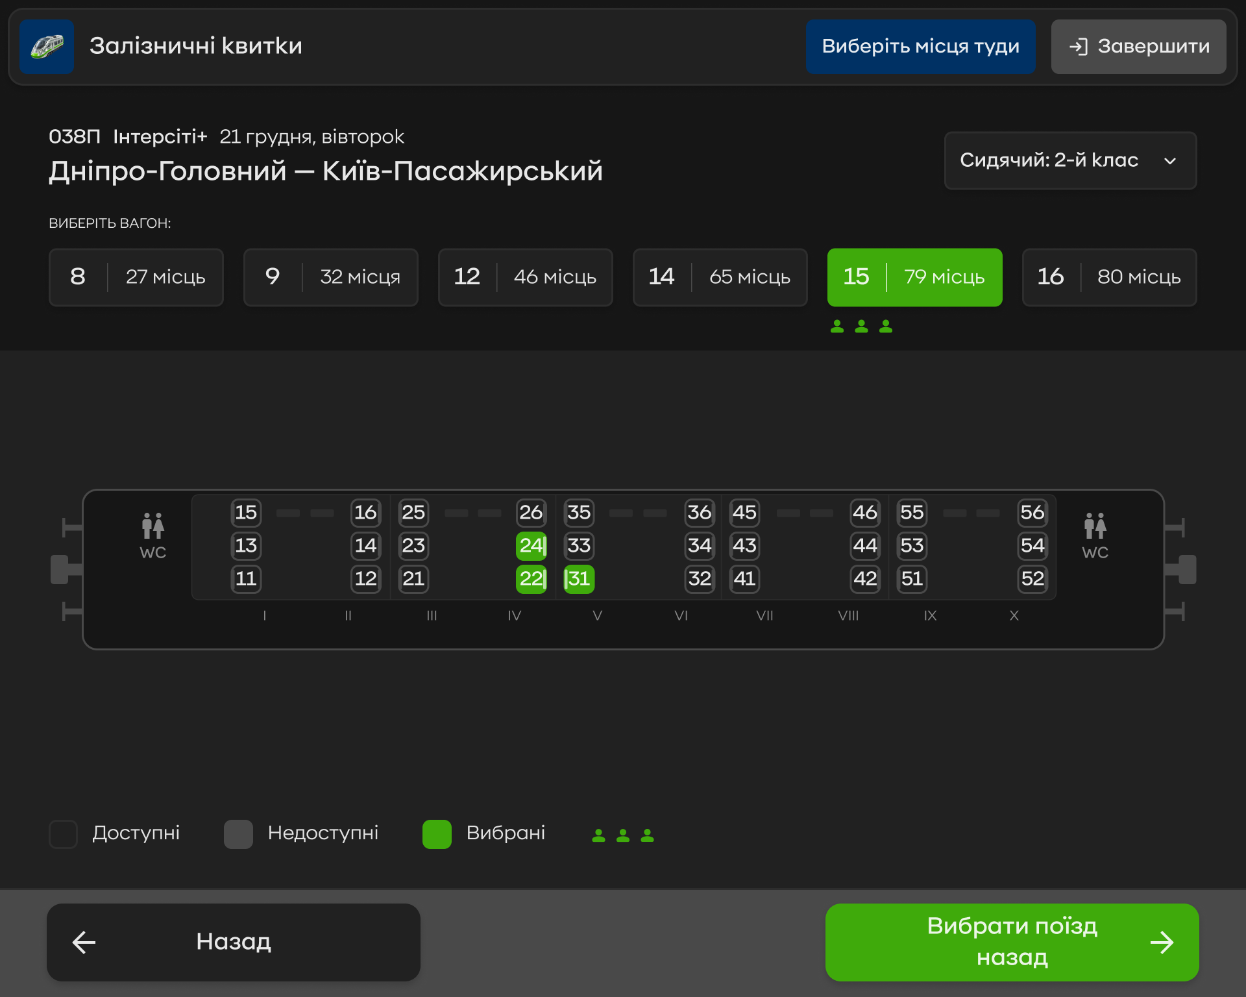Switch to carriage 9 with 32 seats
This screenshot has height=997, width=1246.
pos(331,277)
